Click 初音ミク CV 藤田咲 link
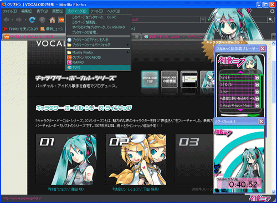Image resolution: width=277 pixels, height=203 pixels. pos(66,189)
